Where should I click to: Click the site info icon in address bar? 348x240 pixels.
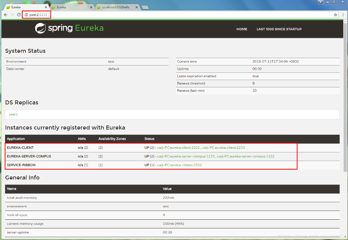point(26,15)
